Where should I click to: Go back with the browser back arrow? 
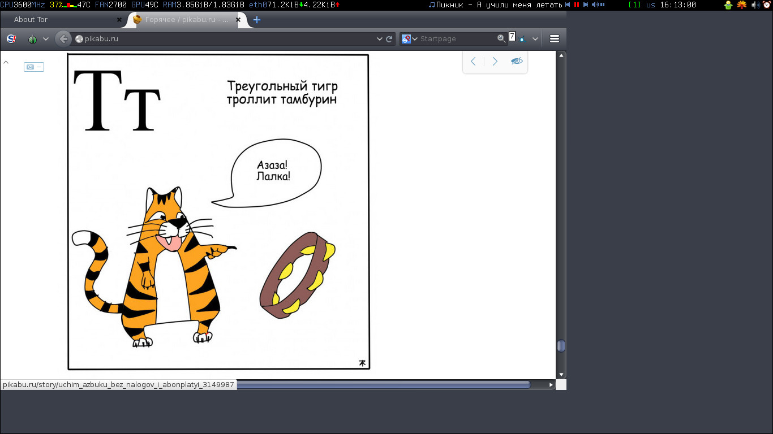coord(63,38)
